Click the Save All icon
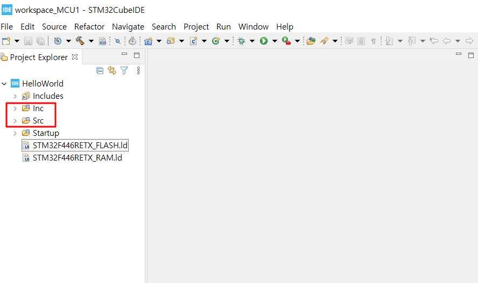The image size is (478, 283). pos(40,41)
